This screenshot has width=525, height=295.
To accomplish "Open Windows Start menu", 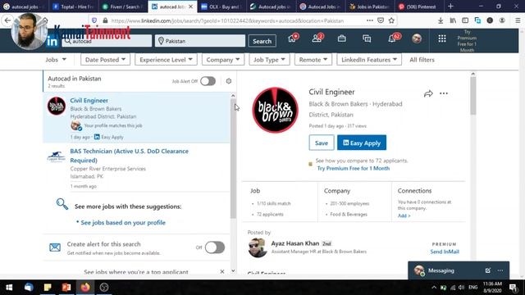I will (x=9, y=288).
